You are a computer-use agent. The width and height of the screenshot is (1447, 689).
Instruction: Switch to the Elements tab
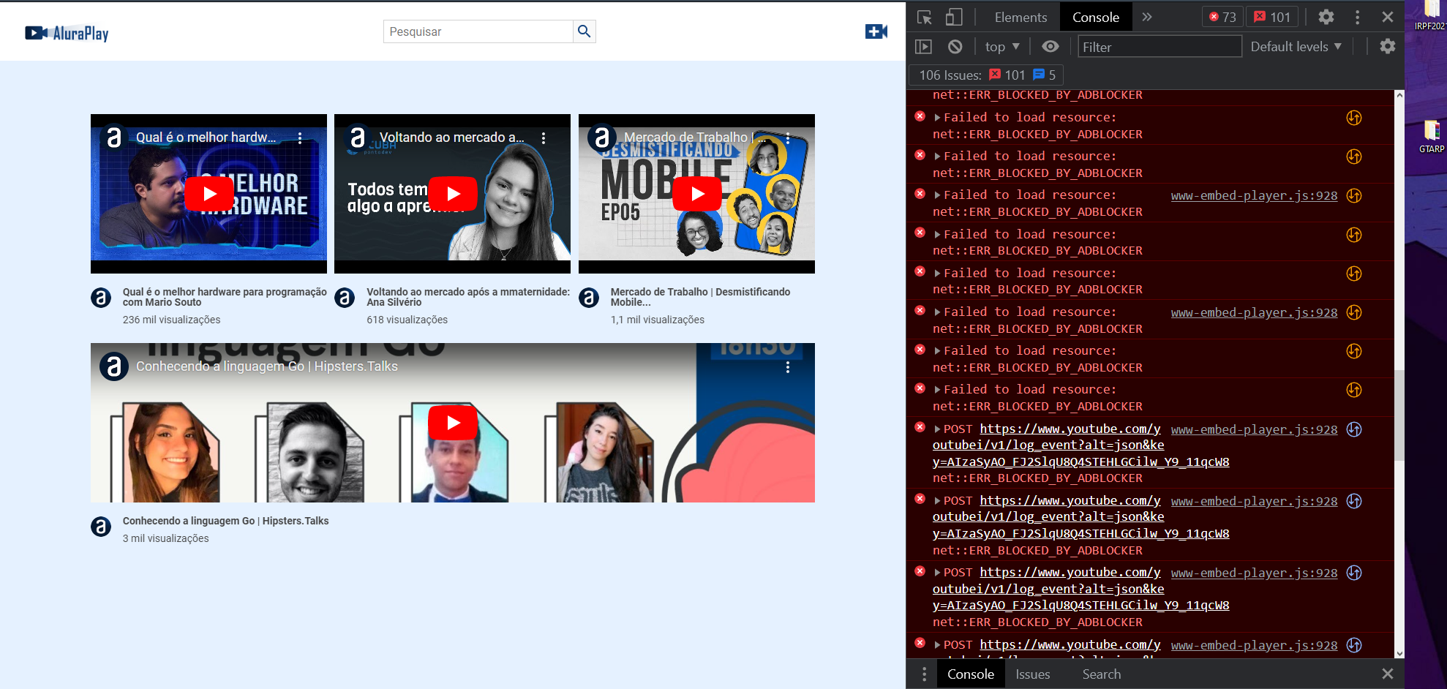tap(1021, 17)
